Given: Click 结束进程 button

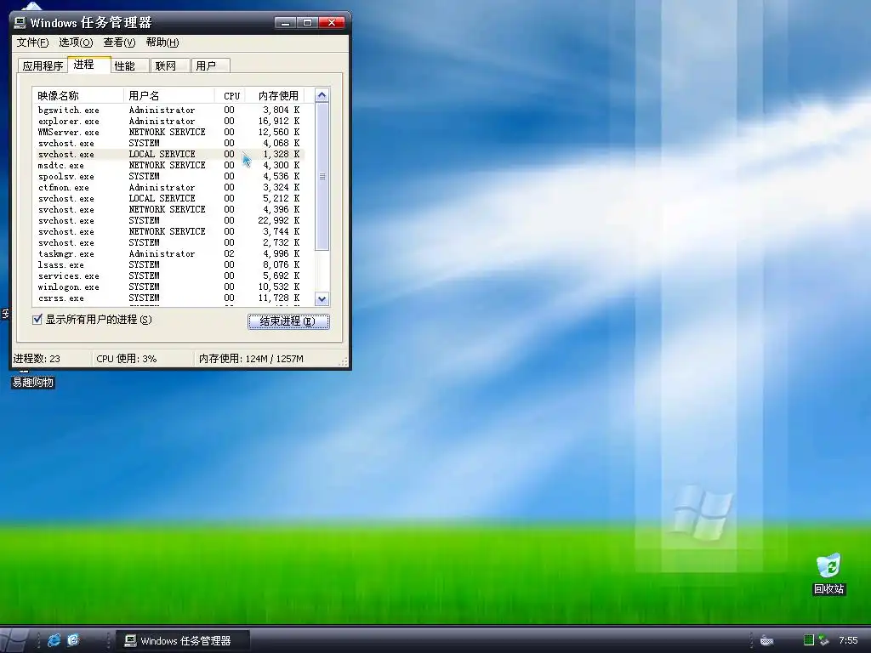Looking at the screenshot, I should (288, 321).
